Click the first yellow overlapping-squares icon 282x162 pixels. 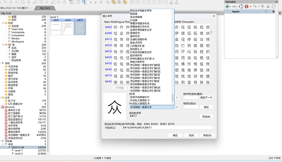(114, 2)
